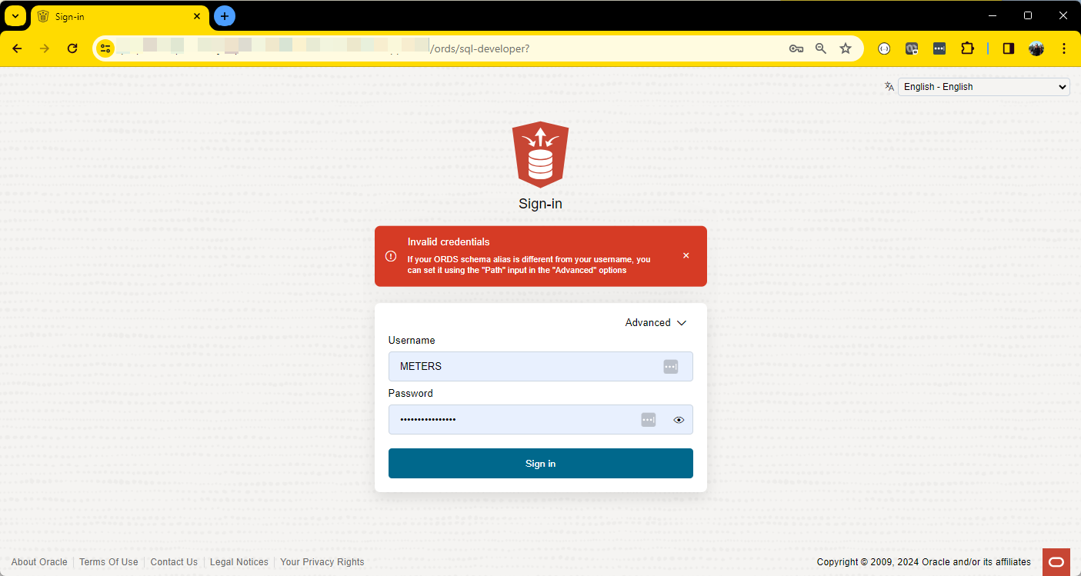Click the dark password manager extension icon
The image size is (1081, 576).
coord(939,48)
